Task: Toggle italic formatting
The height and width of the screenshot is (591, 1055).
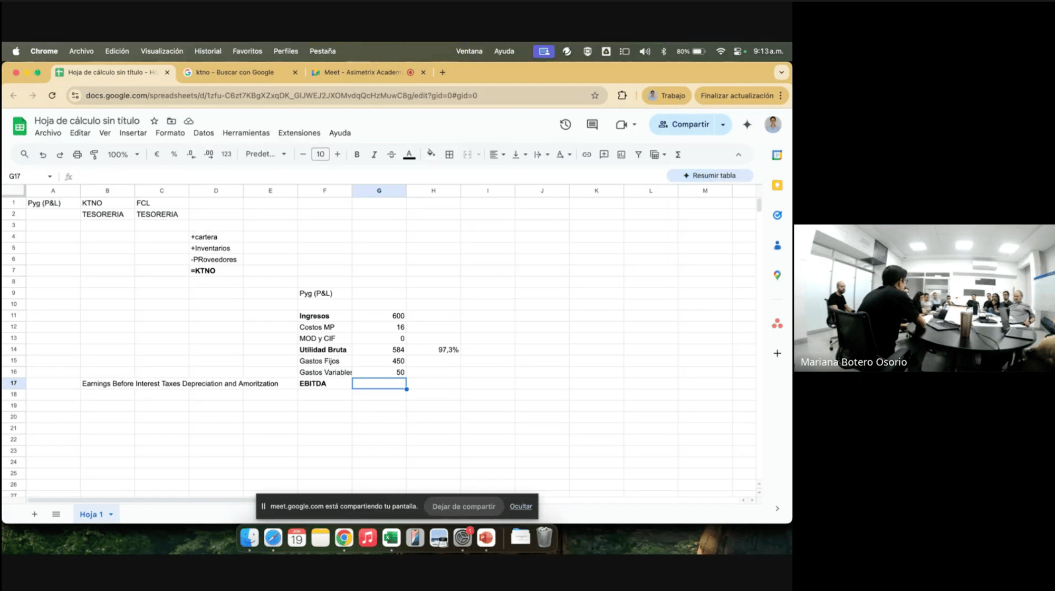Action: click(x=374, y=154)
